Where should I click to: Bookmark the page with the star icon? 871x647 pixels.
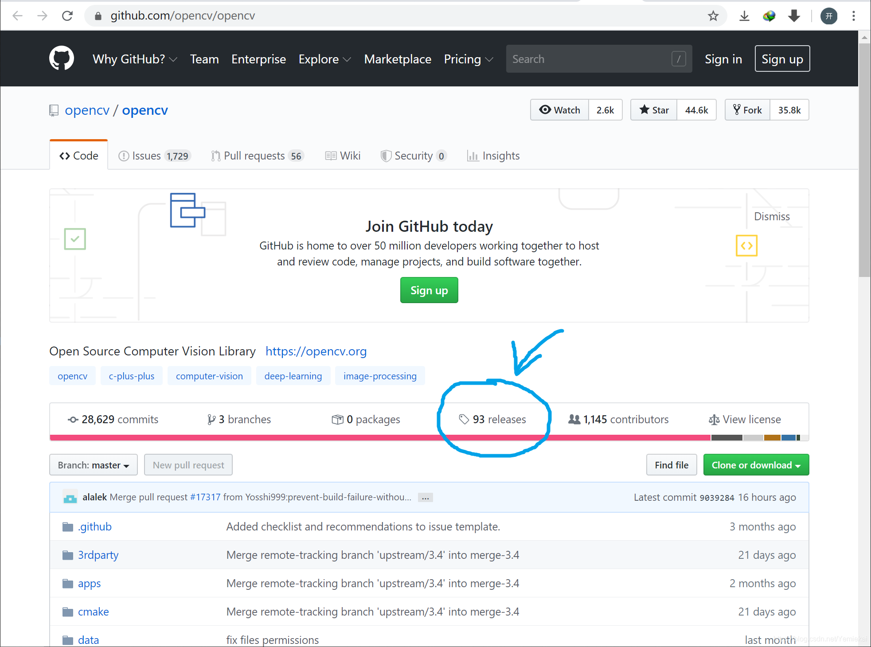coord(713,16)
